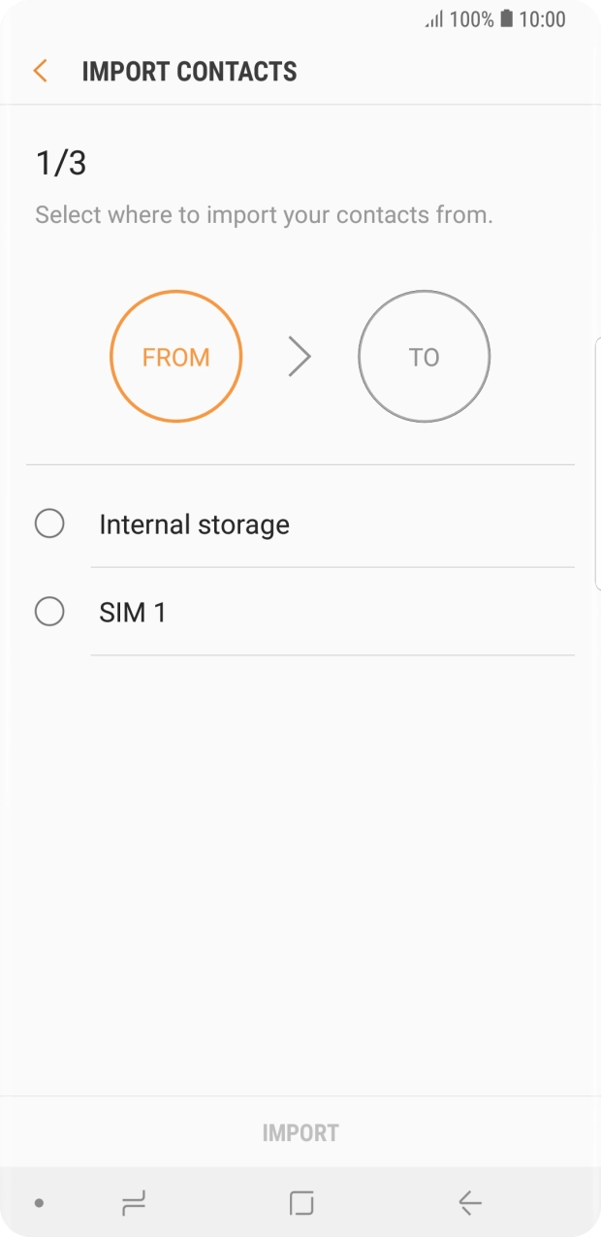
Task: Tap the home navigation icon
Action: click(301, 1203)
